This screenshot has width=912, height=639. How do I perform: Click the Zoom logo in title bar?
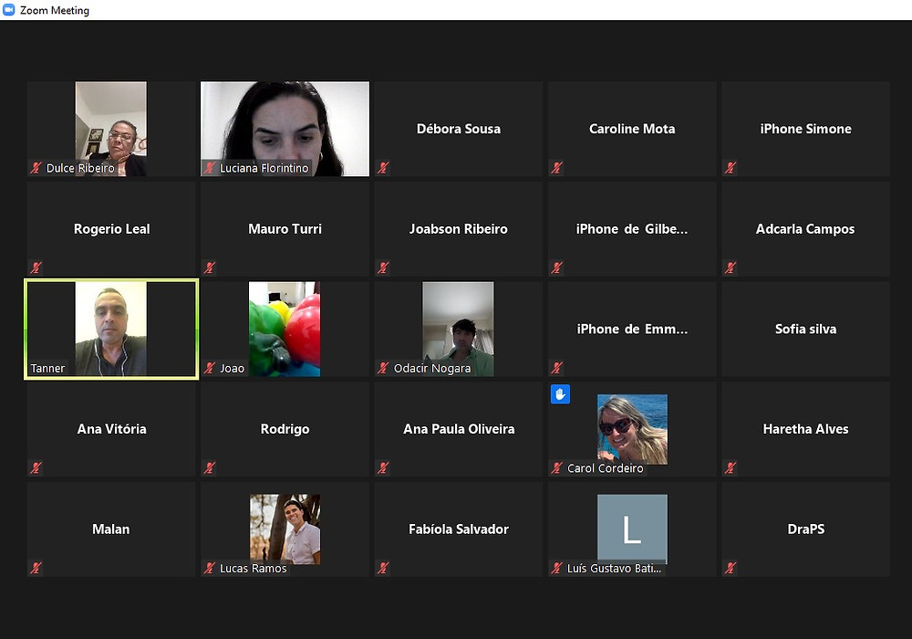[9, 10]
